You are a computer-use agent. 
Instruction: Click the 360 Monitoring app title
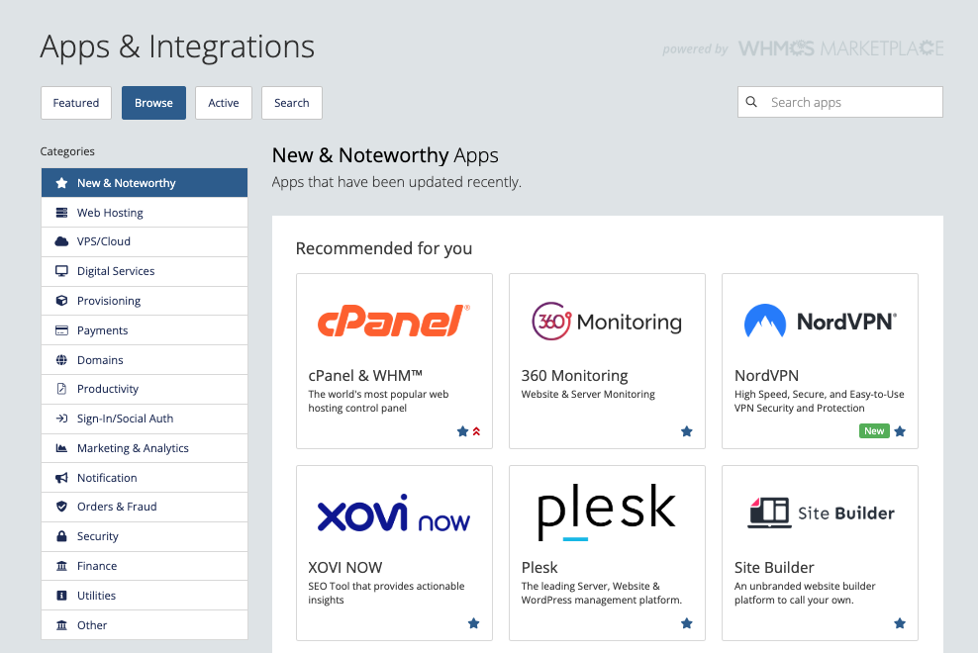point(574,375)
